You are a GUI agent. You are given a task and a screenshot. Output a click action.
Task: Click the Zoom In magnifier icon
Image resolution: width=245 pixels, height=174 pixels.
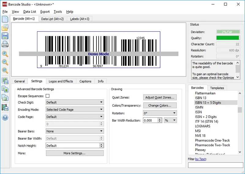[5, 54]
